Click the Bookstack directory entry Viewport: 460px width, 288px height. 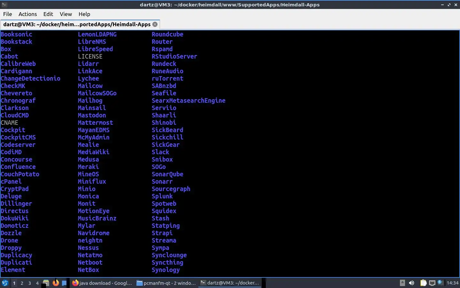point(16,42)
